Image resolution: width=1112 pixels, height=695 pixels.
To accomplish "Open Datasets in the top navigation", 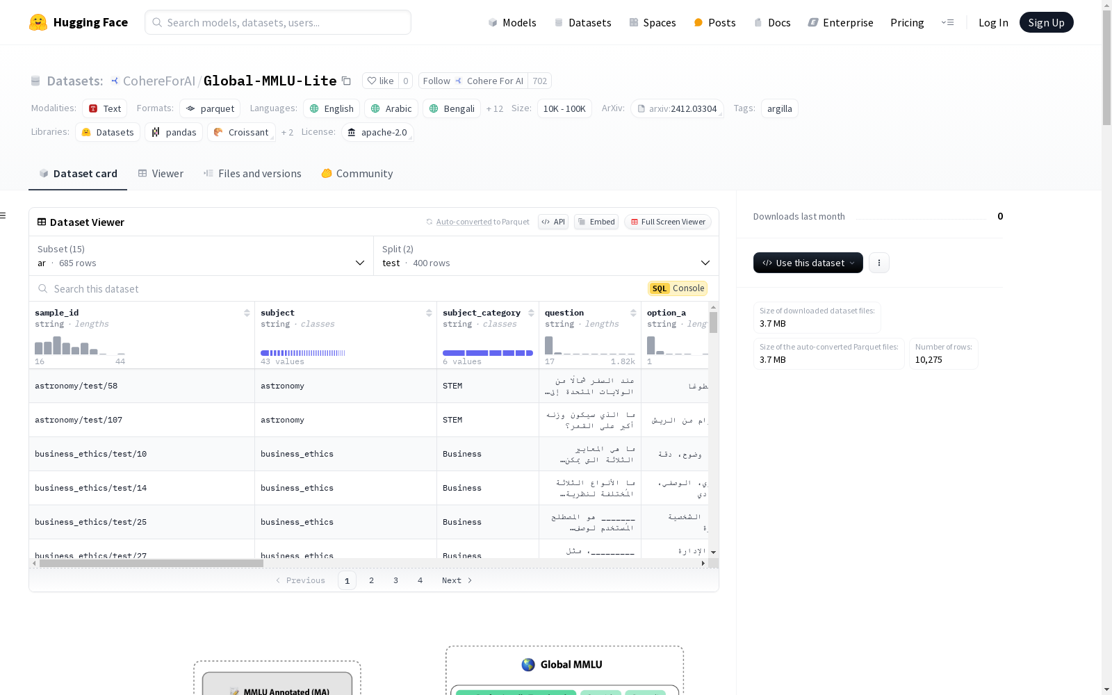I will tap(582, 22).
